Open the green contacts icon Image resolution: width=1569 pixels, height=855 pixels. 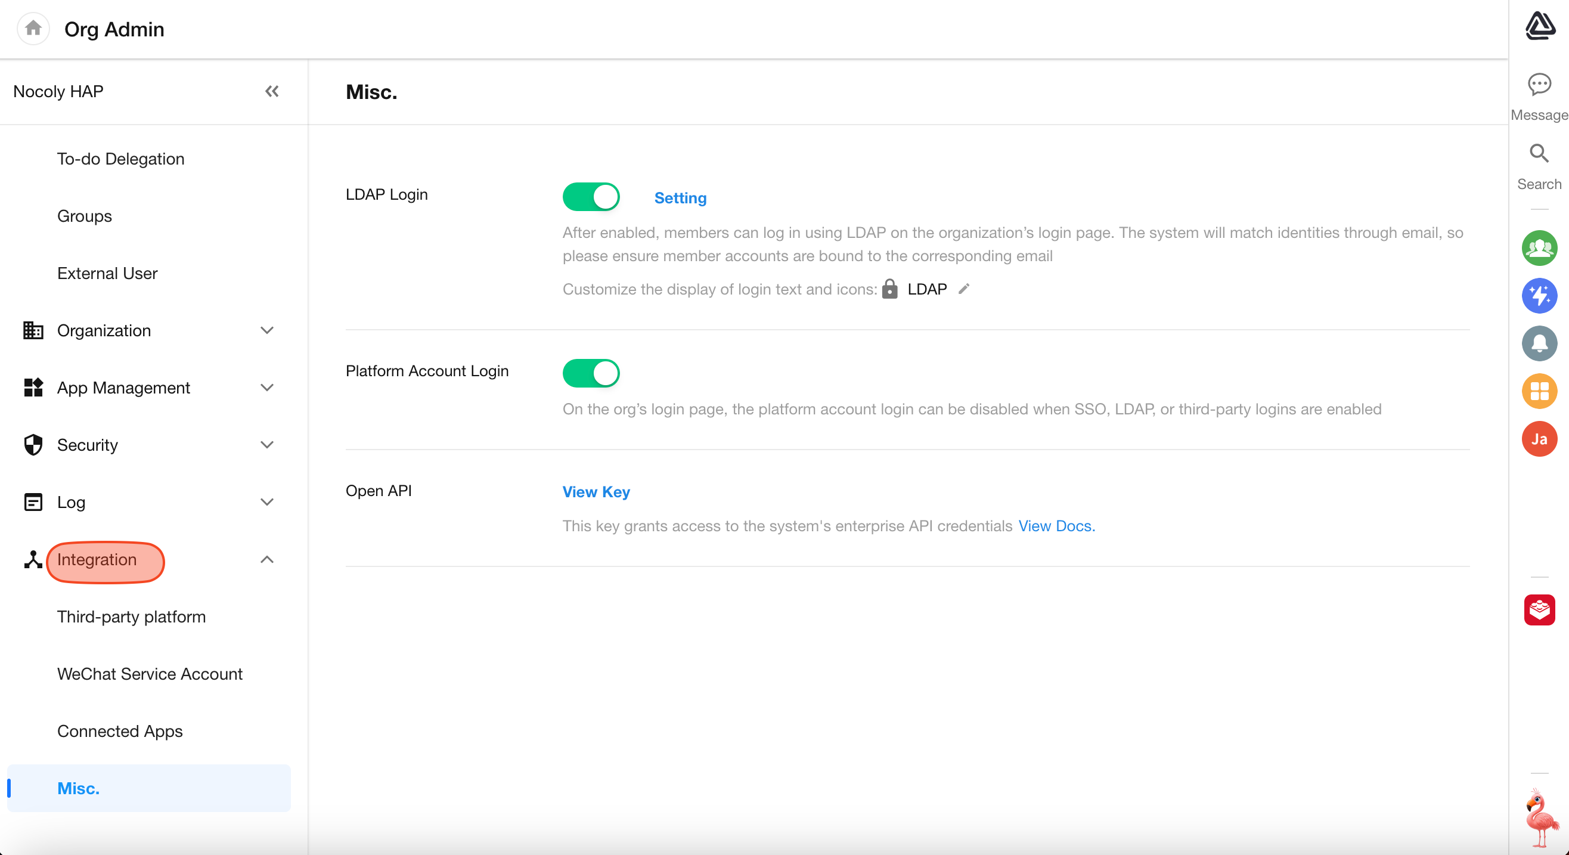pos(1539,248)
